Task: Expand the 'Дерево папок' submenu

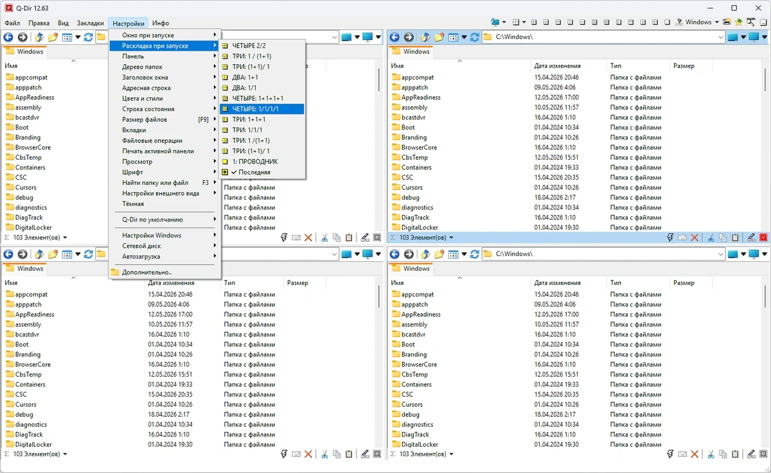Action: (164, 67)
